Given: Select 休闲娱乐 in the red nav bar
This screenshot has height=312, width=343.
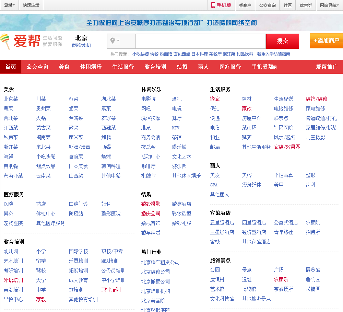Looking at the screenshot, I should click(x=91, y=67).
